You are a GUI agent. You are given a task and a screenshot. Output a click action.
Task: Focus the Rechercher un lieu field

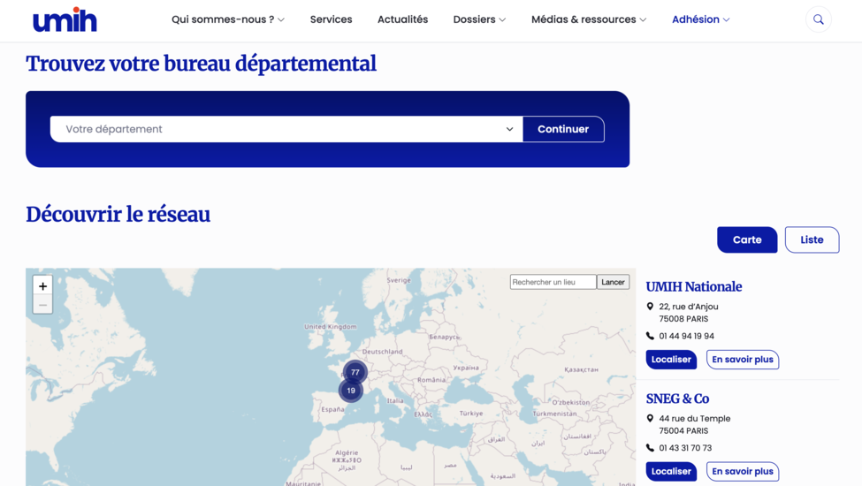pyautogui.click(x=553, y=282)
